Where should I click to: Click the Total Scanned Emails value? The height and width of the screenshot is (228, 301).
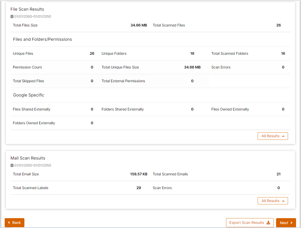tap(278, 174)
